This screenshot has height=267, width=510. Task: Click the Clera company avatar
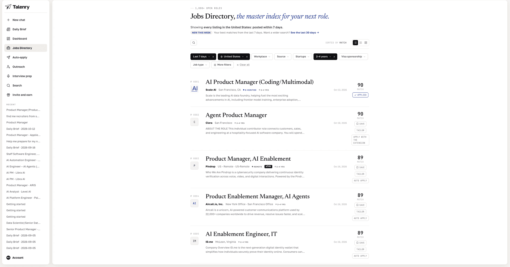click(194, 122)
